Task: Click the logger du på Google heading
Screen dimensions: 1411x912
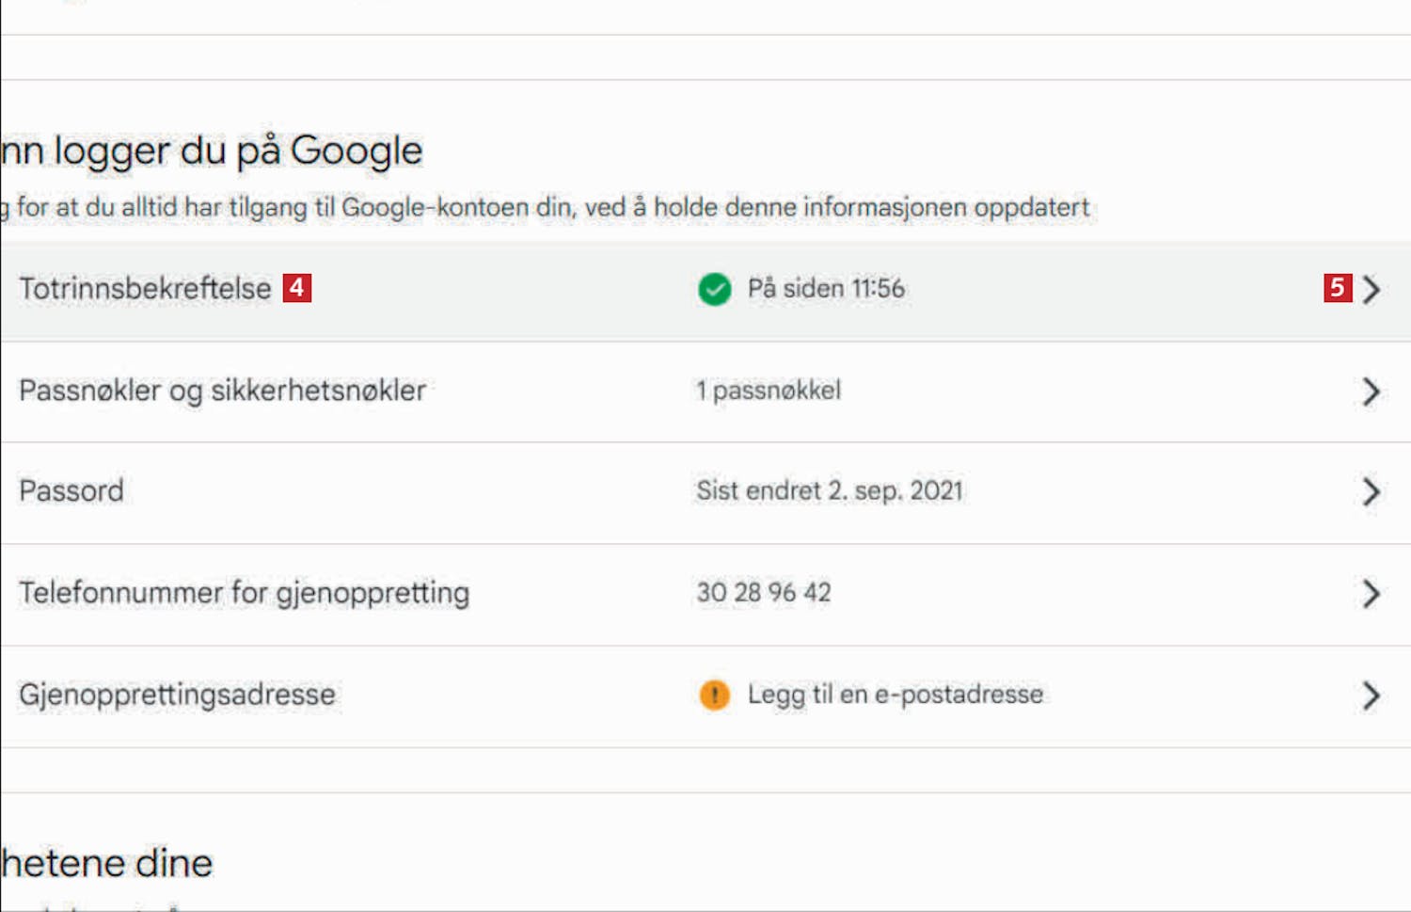Action: pos(238,152)
